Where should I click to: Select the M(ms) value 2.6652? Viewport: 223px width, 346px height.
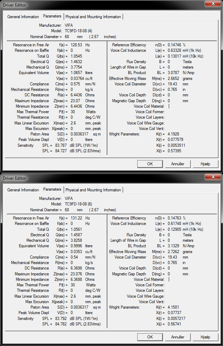click(173, 79)
